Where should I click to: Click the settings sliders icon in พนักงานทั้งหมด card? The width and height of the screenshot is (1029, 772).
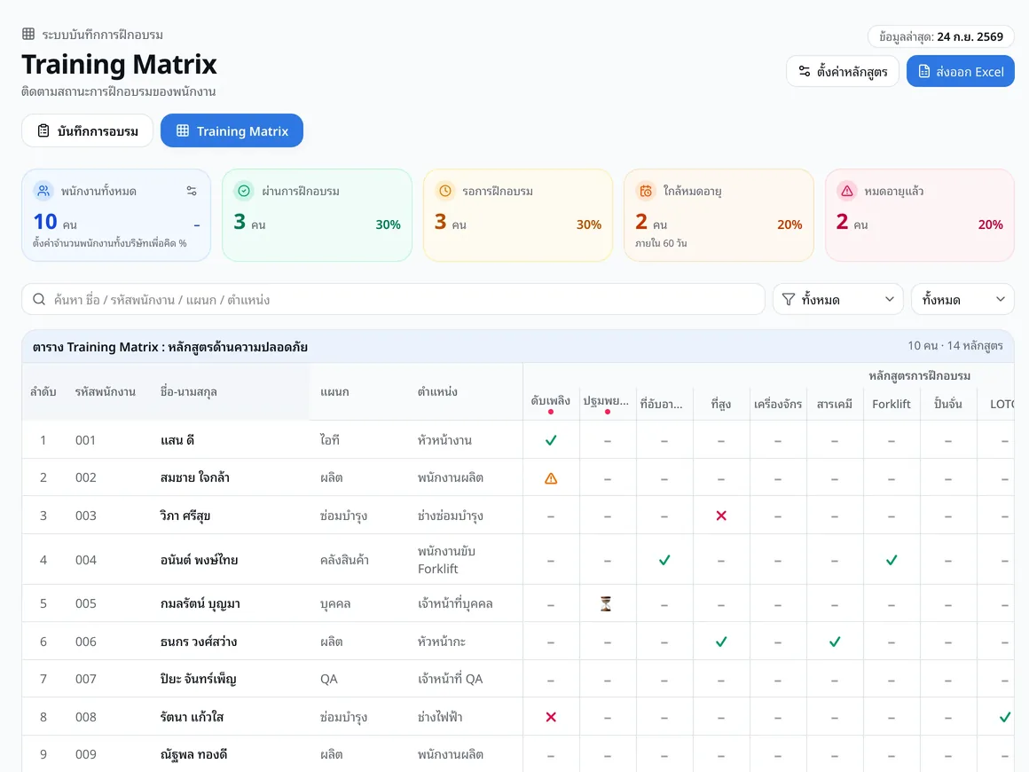click(x=192, y=191)
